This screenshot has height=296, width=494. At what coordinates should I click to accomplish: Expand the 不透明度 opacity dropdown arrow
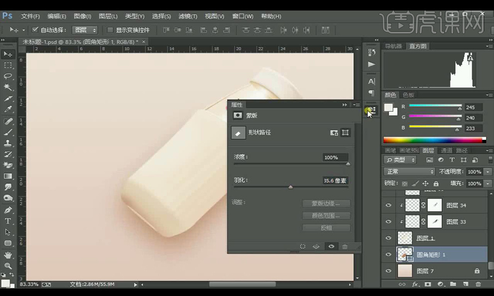487,172
